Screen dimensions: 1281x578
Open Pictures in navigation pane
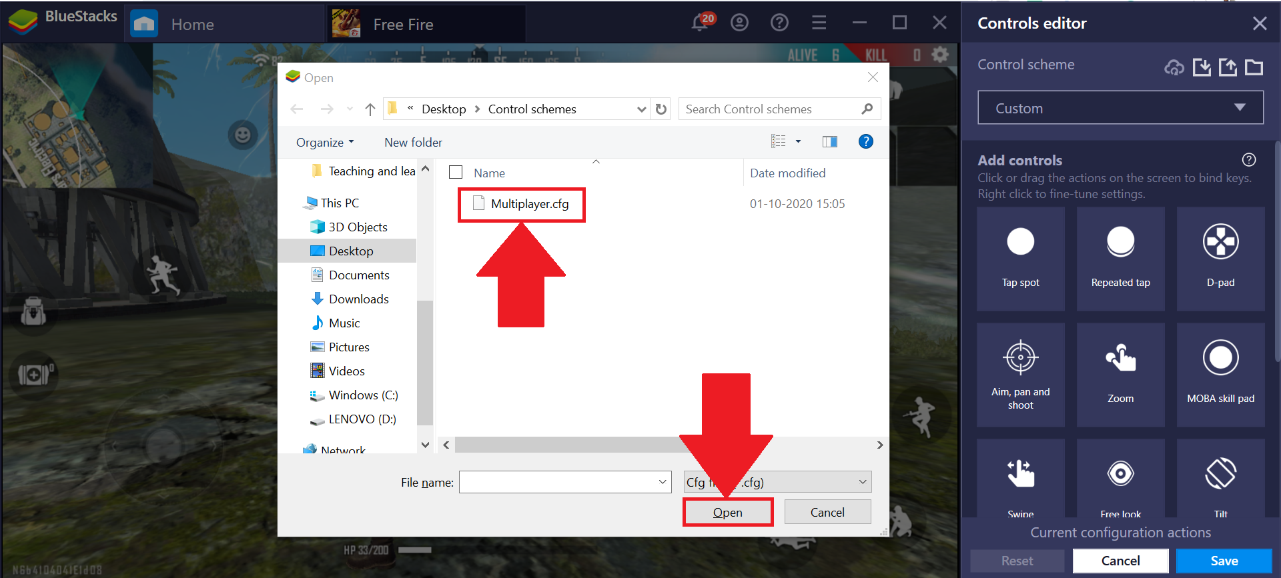point(340,347)
